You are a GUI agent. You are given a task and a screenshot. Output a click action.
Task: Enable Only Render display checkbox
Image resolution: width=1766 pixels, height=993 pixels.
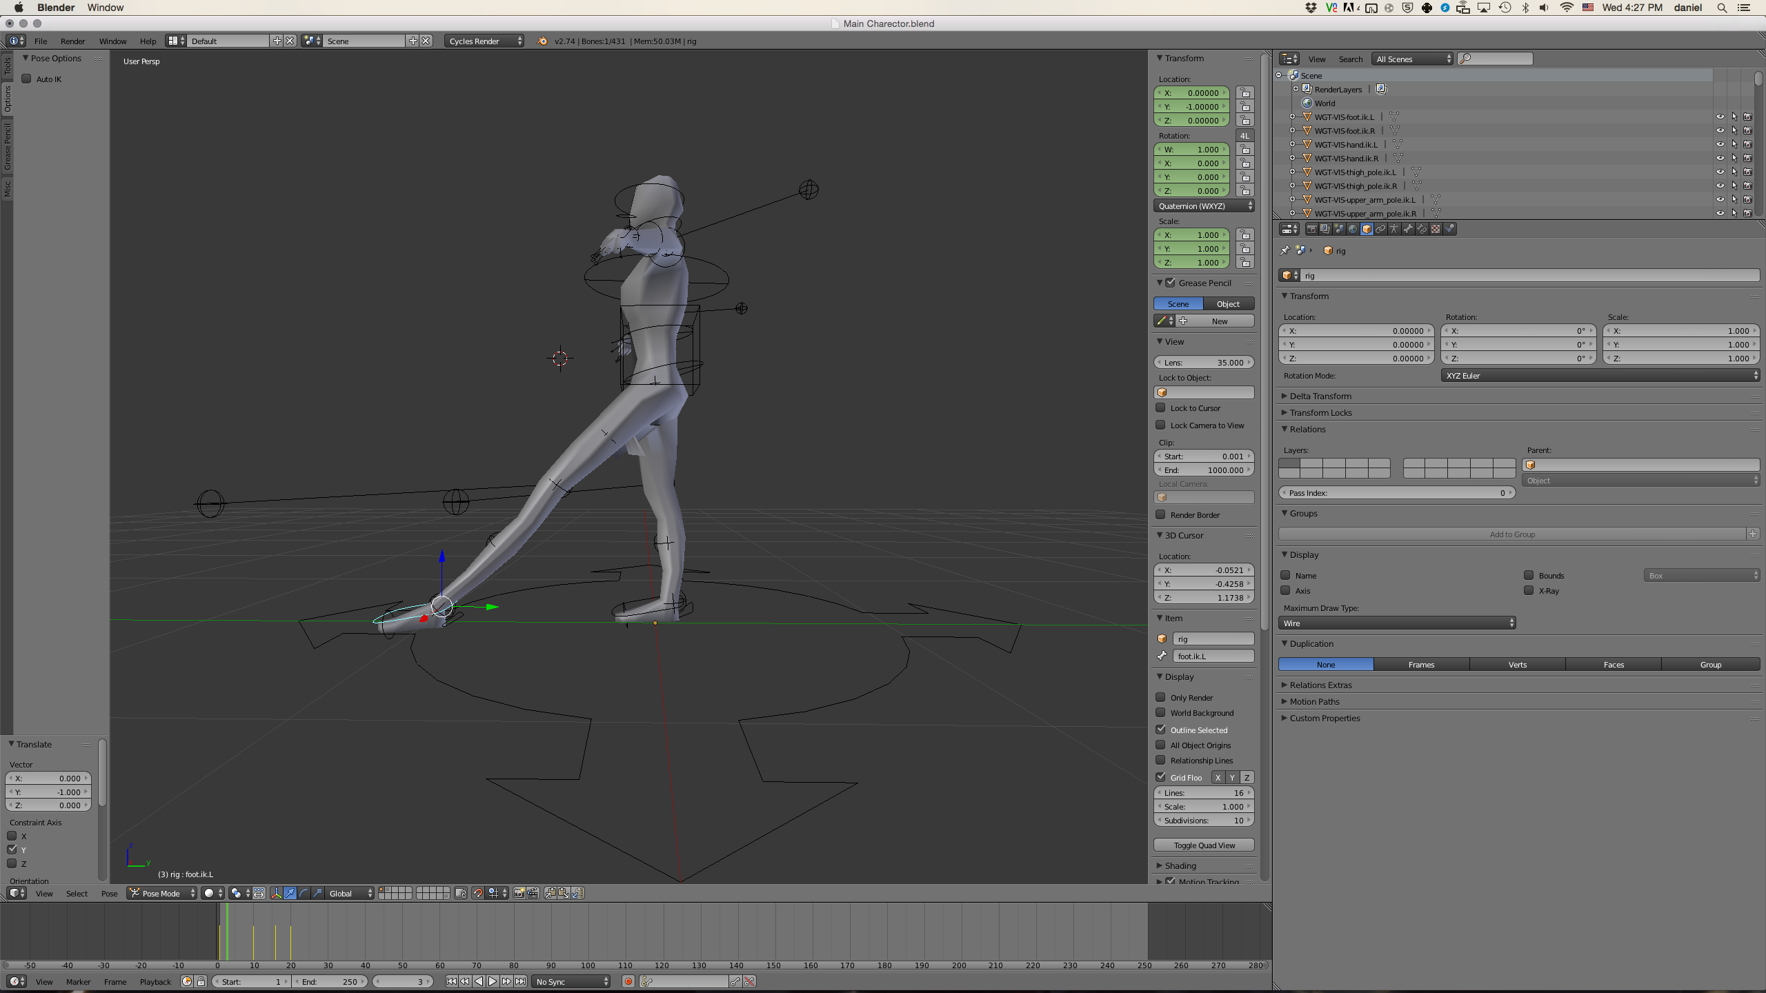(1161, 697)
